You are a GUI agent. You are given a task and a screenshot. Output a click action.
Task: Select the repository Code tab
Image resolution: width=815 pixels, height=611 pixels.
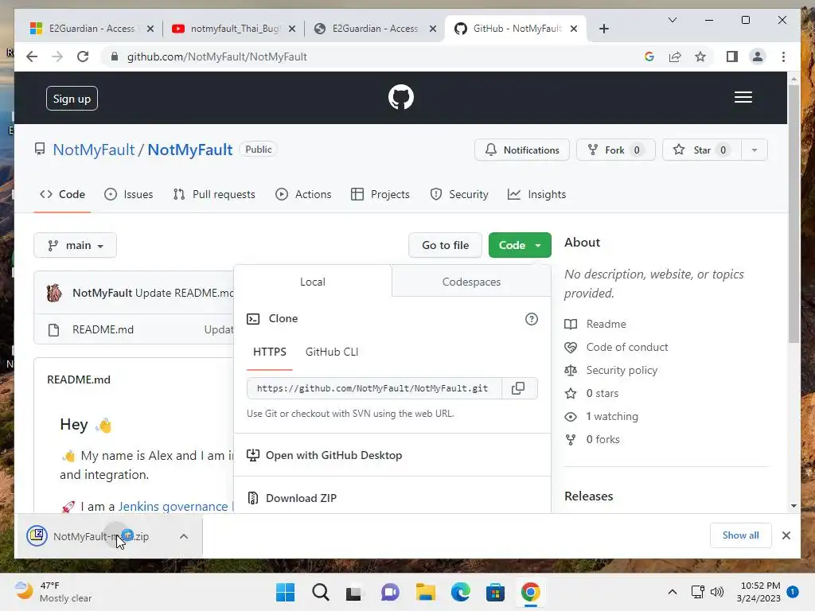[x=62, y=194]
